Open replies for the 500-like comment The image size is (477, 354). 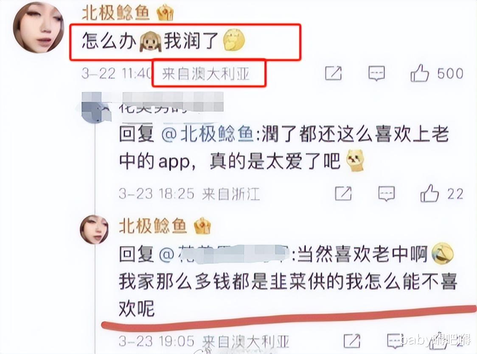(376, 73)
